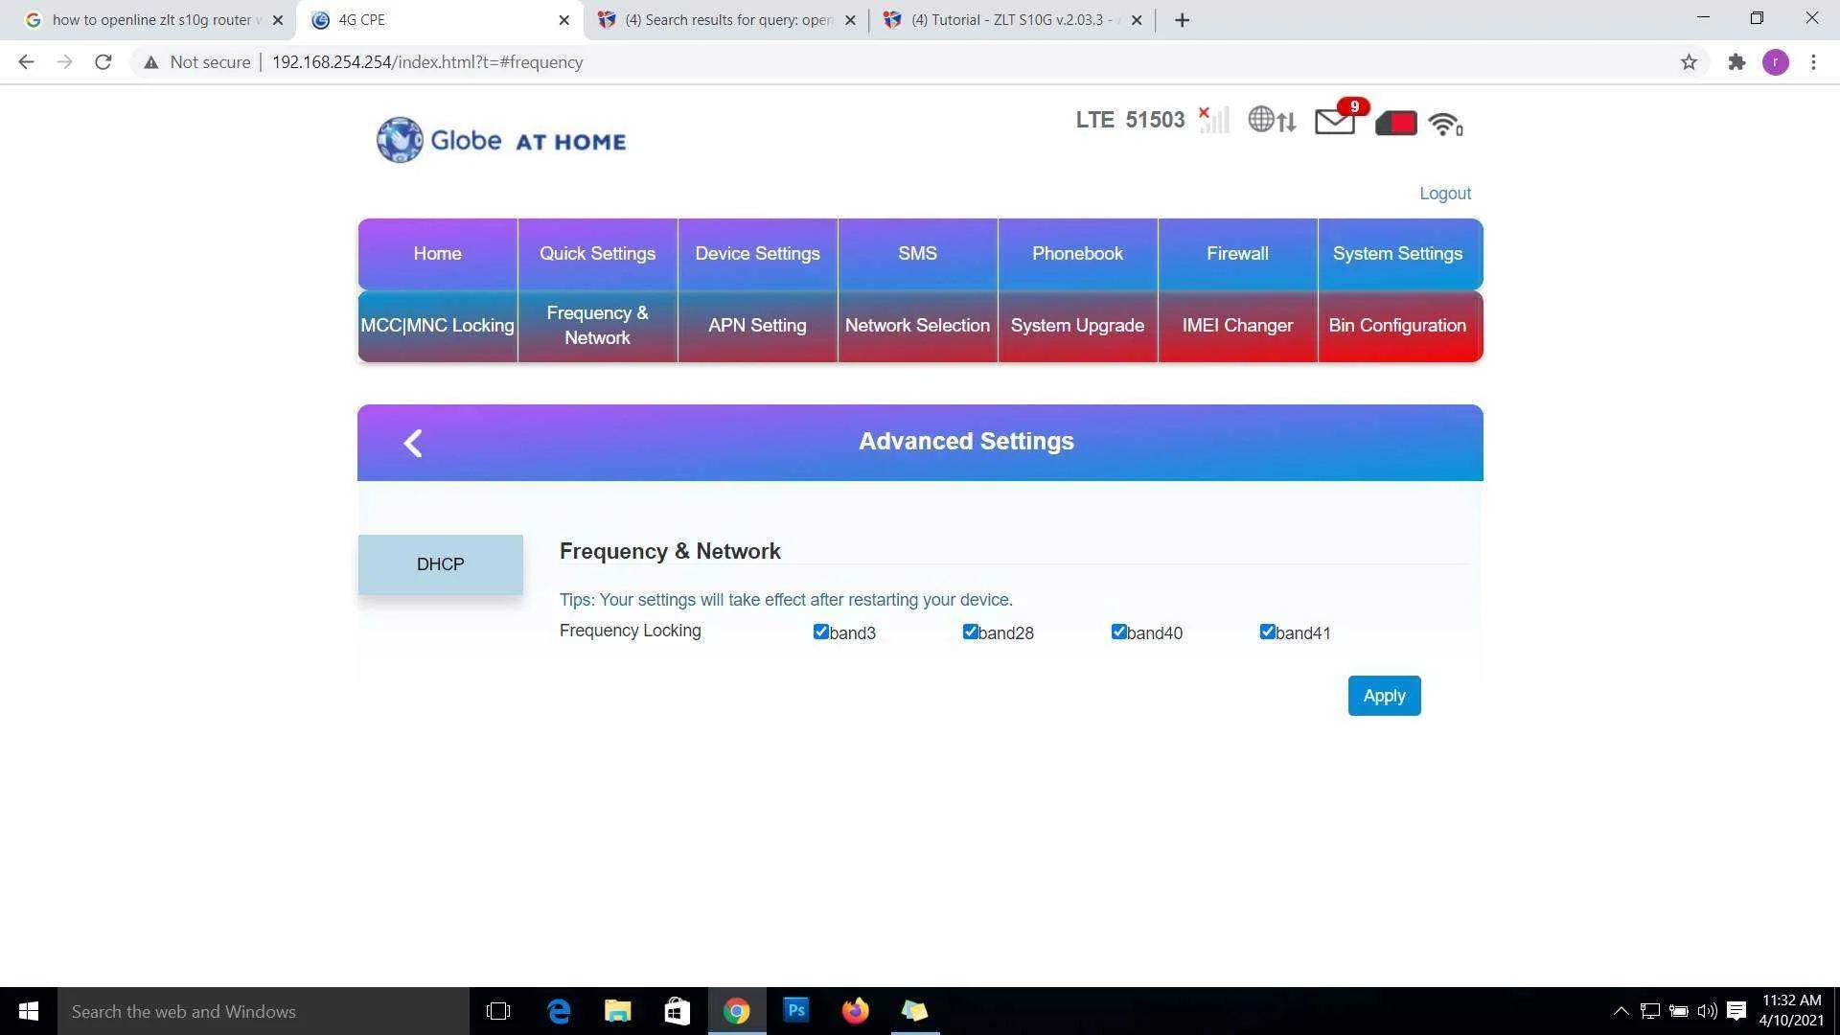Open the SMS envelope icon with 9 badge
Image resolution: width=1840 pixels, height=1035 pixels.
tap(1340, 117)
